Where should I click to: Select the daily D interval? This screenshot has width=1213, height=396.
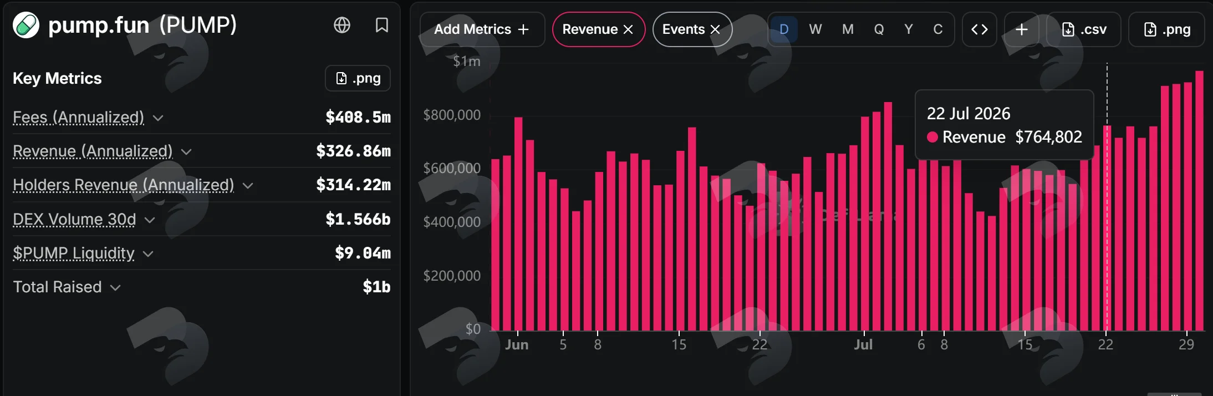[x=784, y=29]
